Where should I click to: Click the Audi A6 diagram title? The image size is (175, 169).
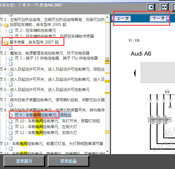pos(141,54)
